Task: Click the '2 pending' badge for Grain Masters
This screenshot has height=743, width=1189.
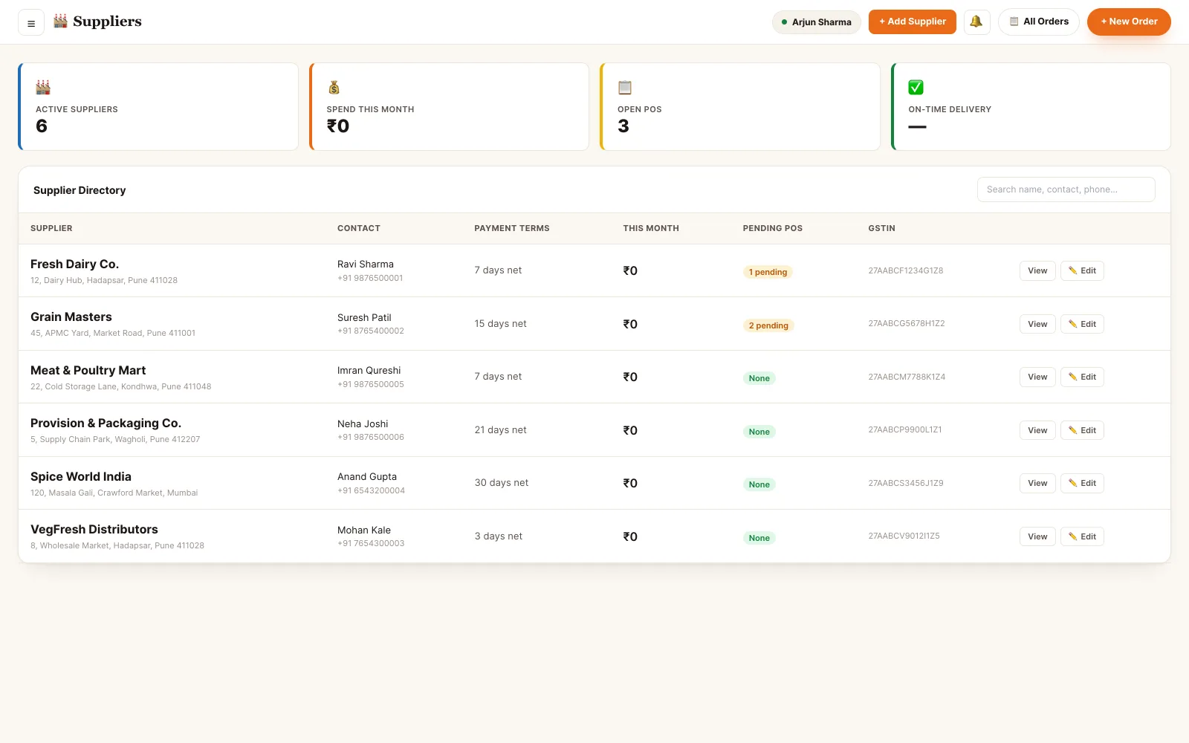Action: pos(768,325)
